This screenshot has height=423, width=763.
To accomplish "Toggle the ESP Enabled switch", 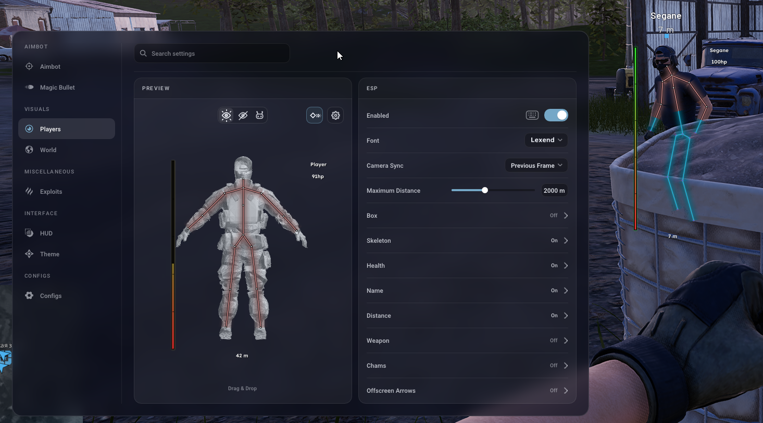I will pos(556,116).
